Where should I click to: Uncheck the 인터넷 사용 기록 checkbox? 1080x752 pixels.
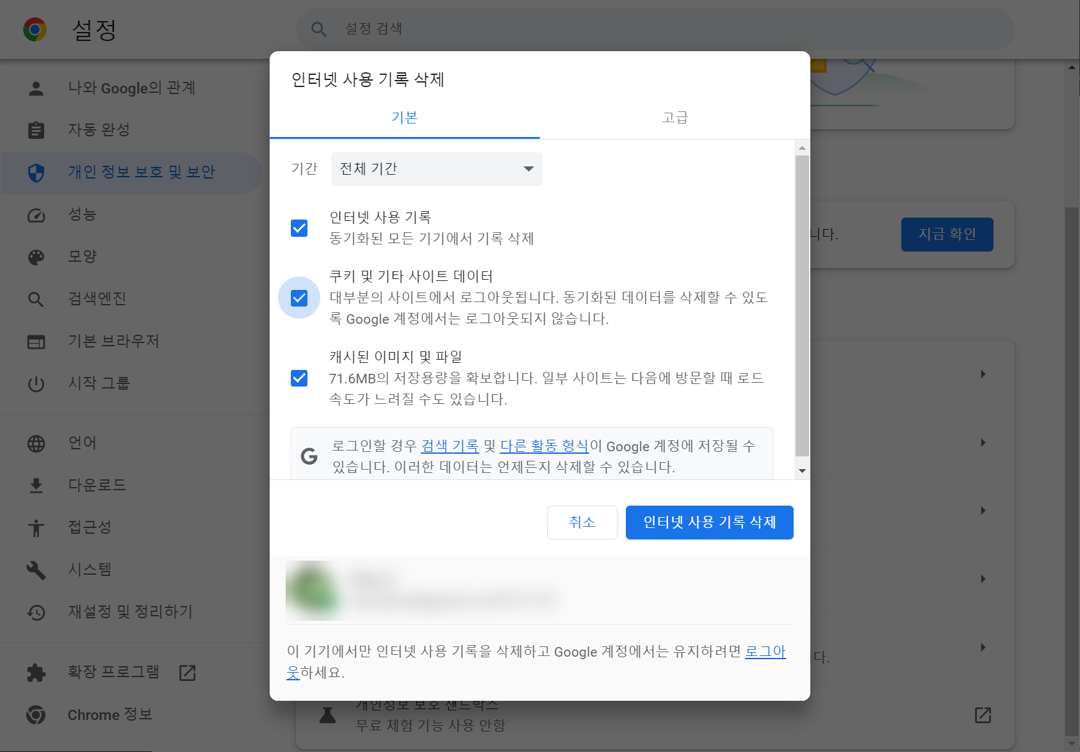[x=299, y=228]
